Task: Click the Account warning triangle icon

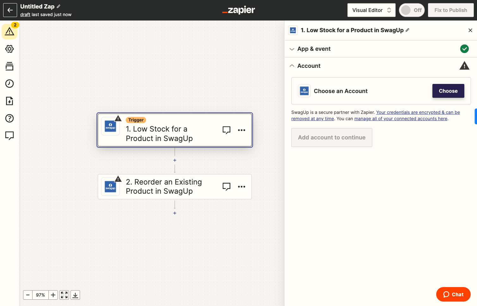Action: 464,66
